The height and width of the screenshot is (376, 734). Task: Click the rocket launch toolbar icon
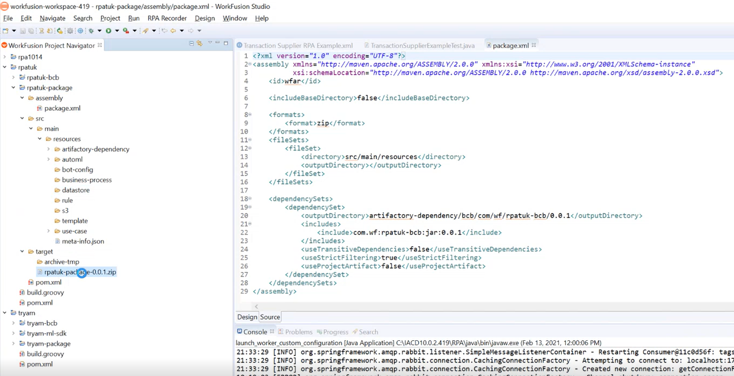(x=145, y=31)
